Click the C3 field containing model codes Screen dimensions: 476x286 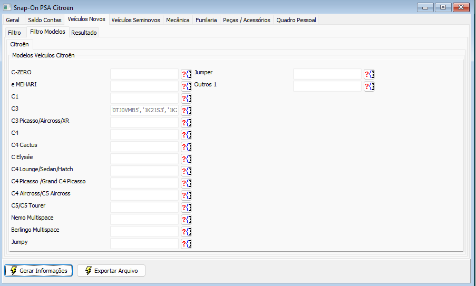(144, 111)
